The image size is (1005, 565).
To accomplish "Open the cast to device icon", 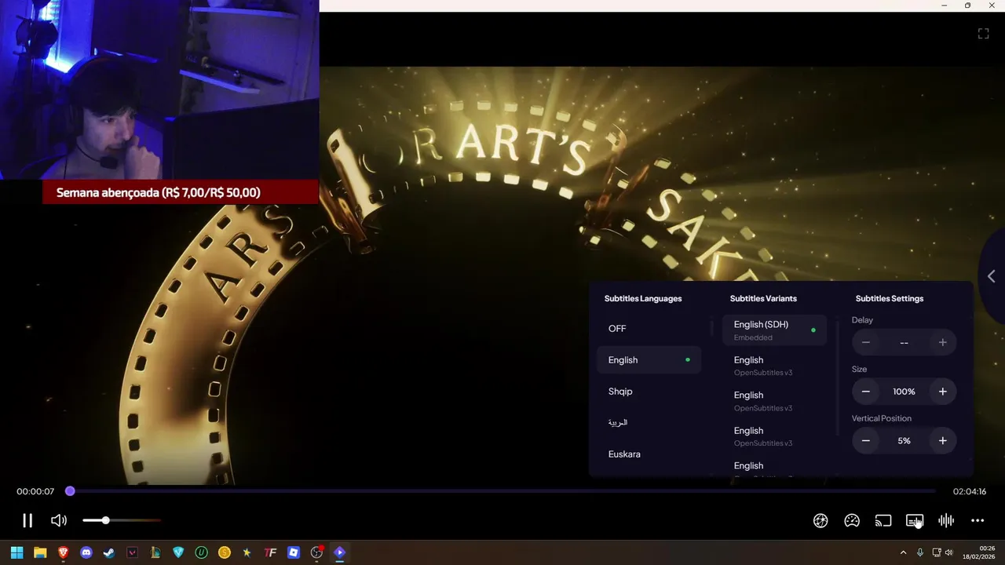I will 883,520.
